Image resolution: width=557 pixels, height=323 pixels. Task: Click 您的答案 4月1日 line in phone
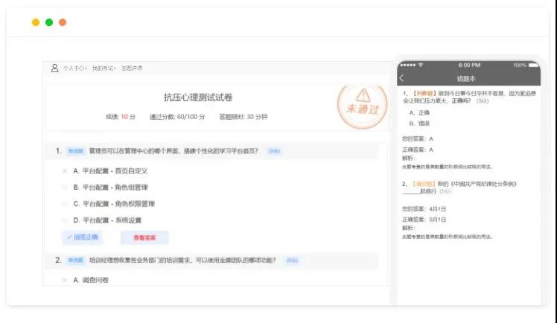coord(424,209)
